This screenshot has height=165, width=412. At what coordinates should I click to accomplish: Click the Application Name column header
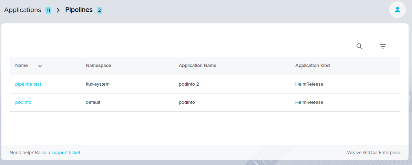(198, 66)
